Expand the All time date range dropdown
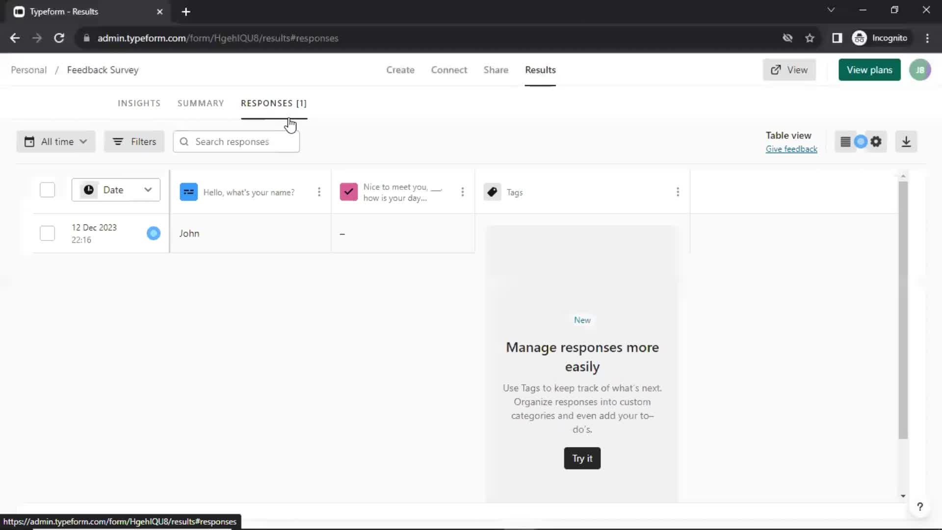The image size is (942, 530). coord(56,142)
